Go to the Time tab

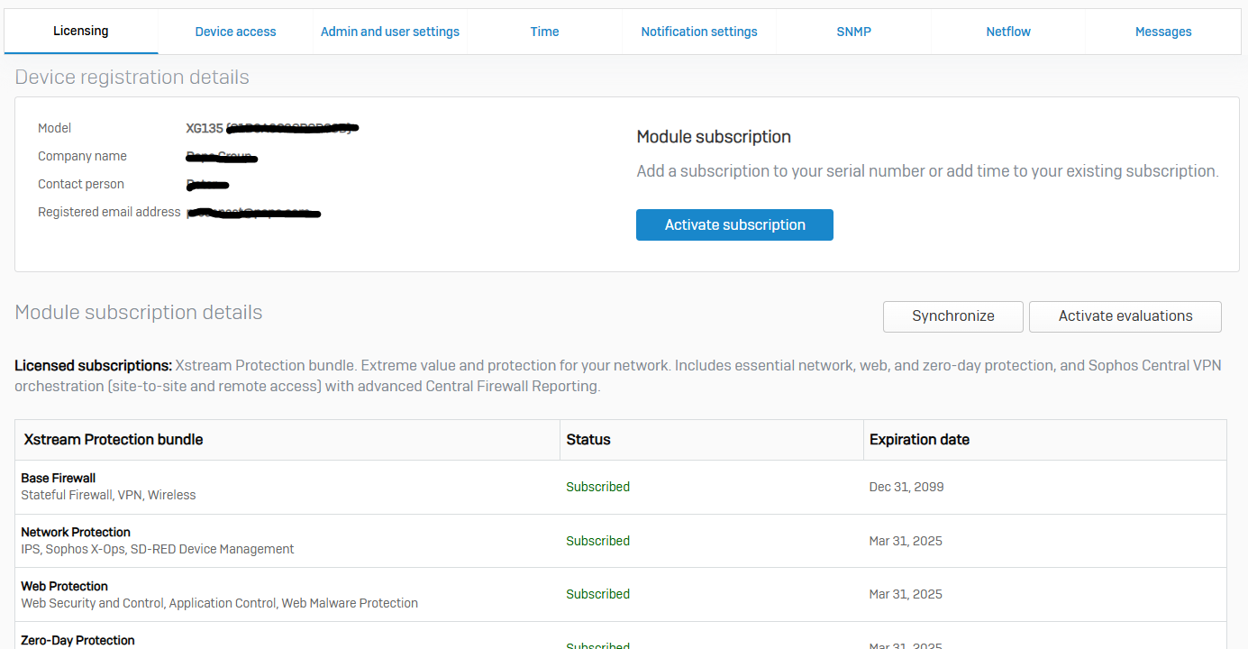544,32
